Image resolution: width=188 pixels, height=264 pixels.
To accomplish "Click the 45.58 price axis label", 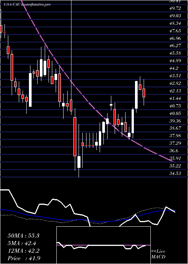I will pos(175,53).
